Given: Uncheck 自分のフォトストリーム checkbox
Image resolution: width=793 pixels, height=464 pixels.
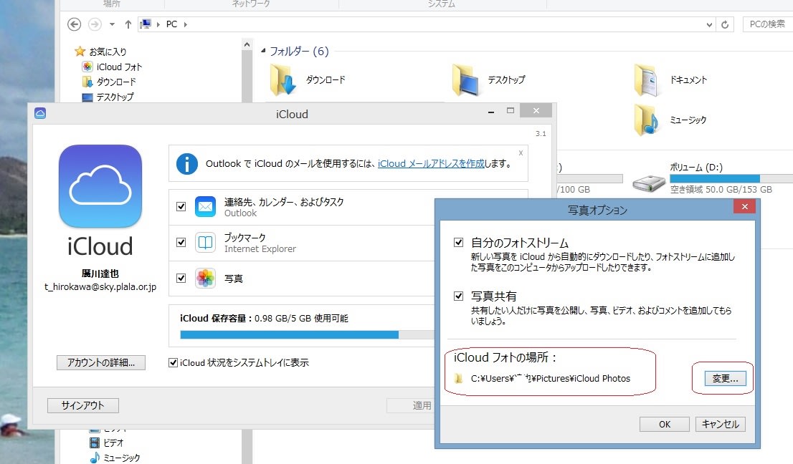Looking at the screenshot, I should point(459,242).
